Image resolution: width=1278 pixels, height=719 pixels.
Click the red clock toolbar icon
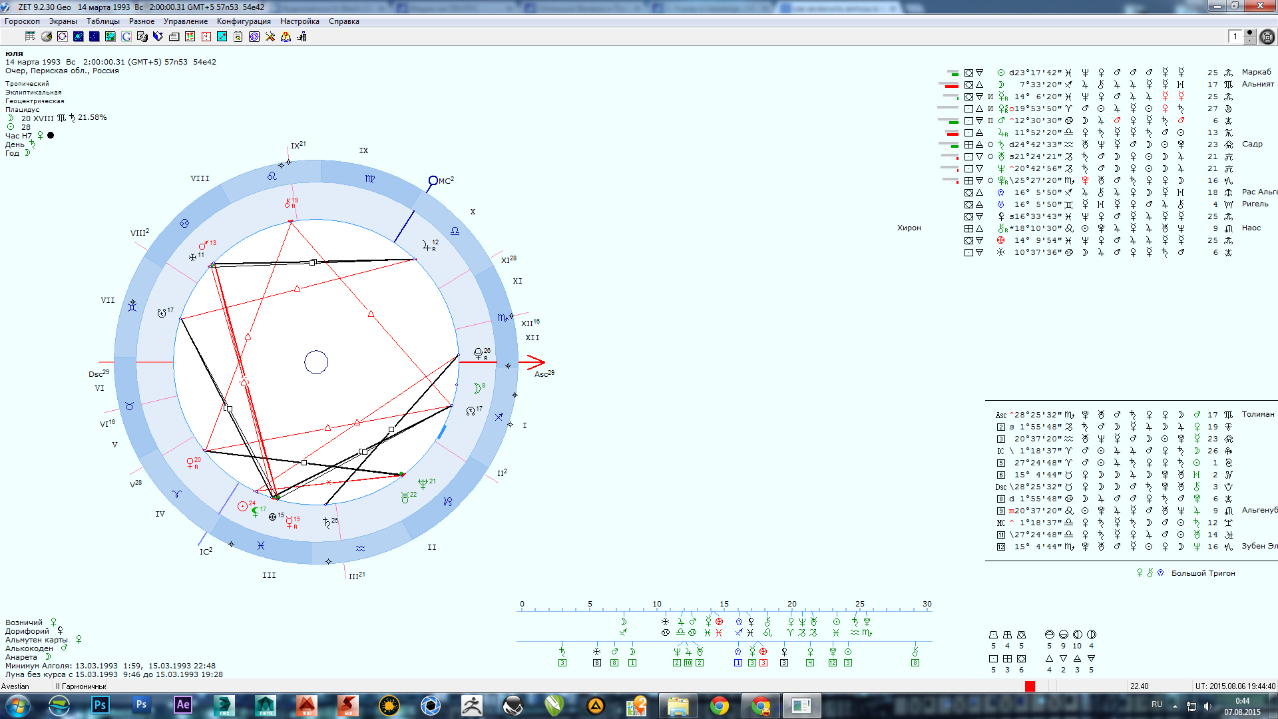206,37
